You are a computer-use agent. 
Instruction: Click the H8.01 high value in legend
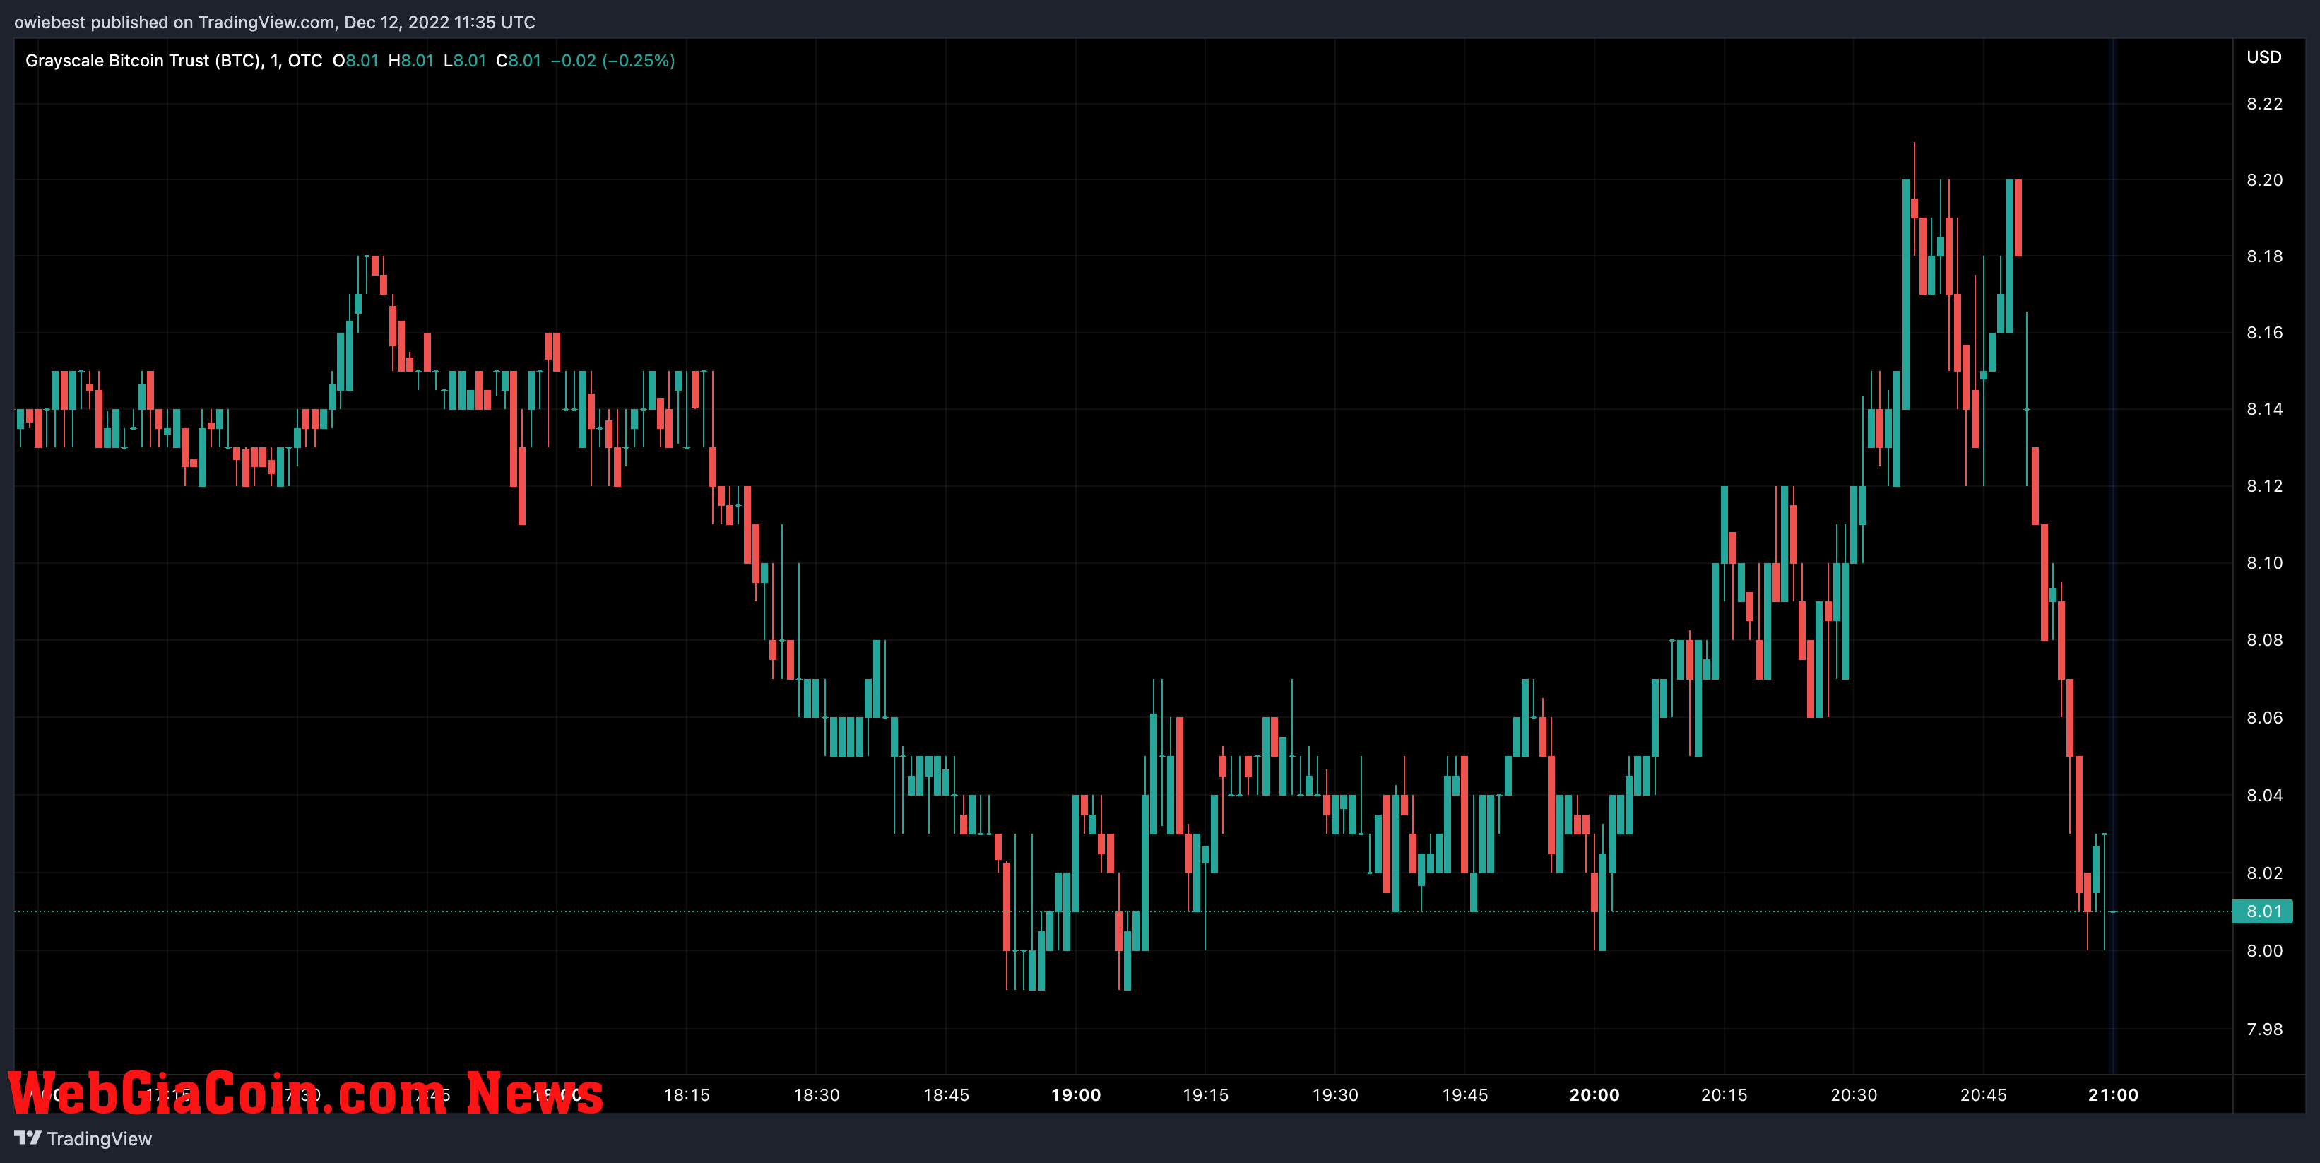[410, 60]
